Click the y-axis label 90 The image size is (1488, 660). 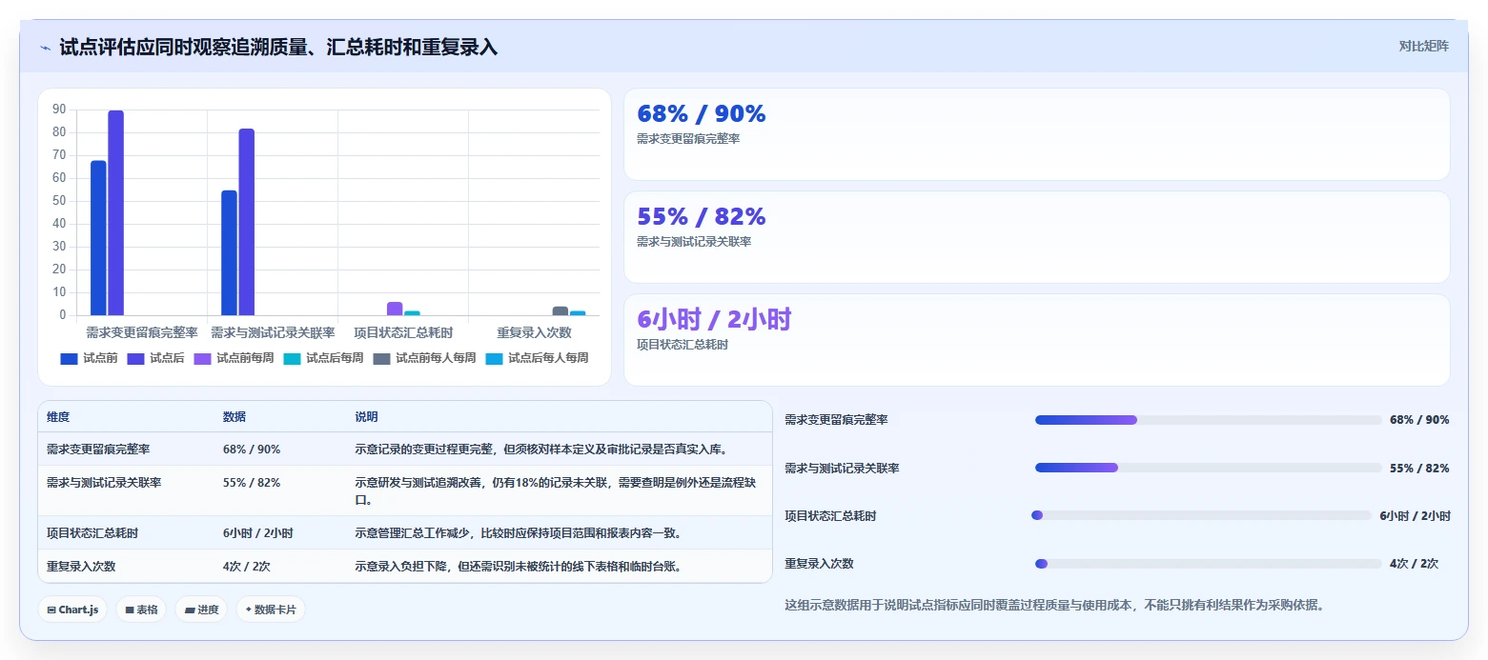pos(59,110)
